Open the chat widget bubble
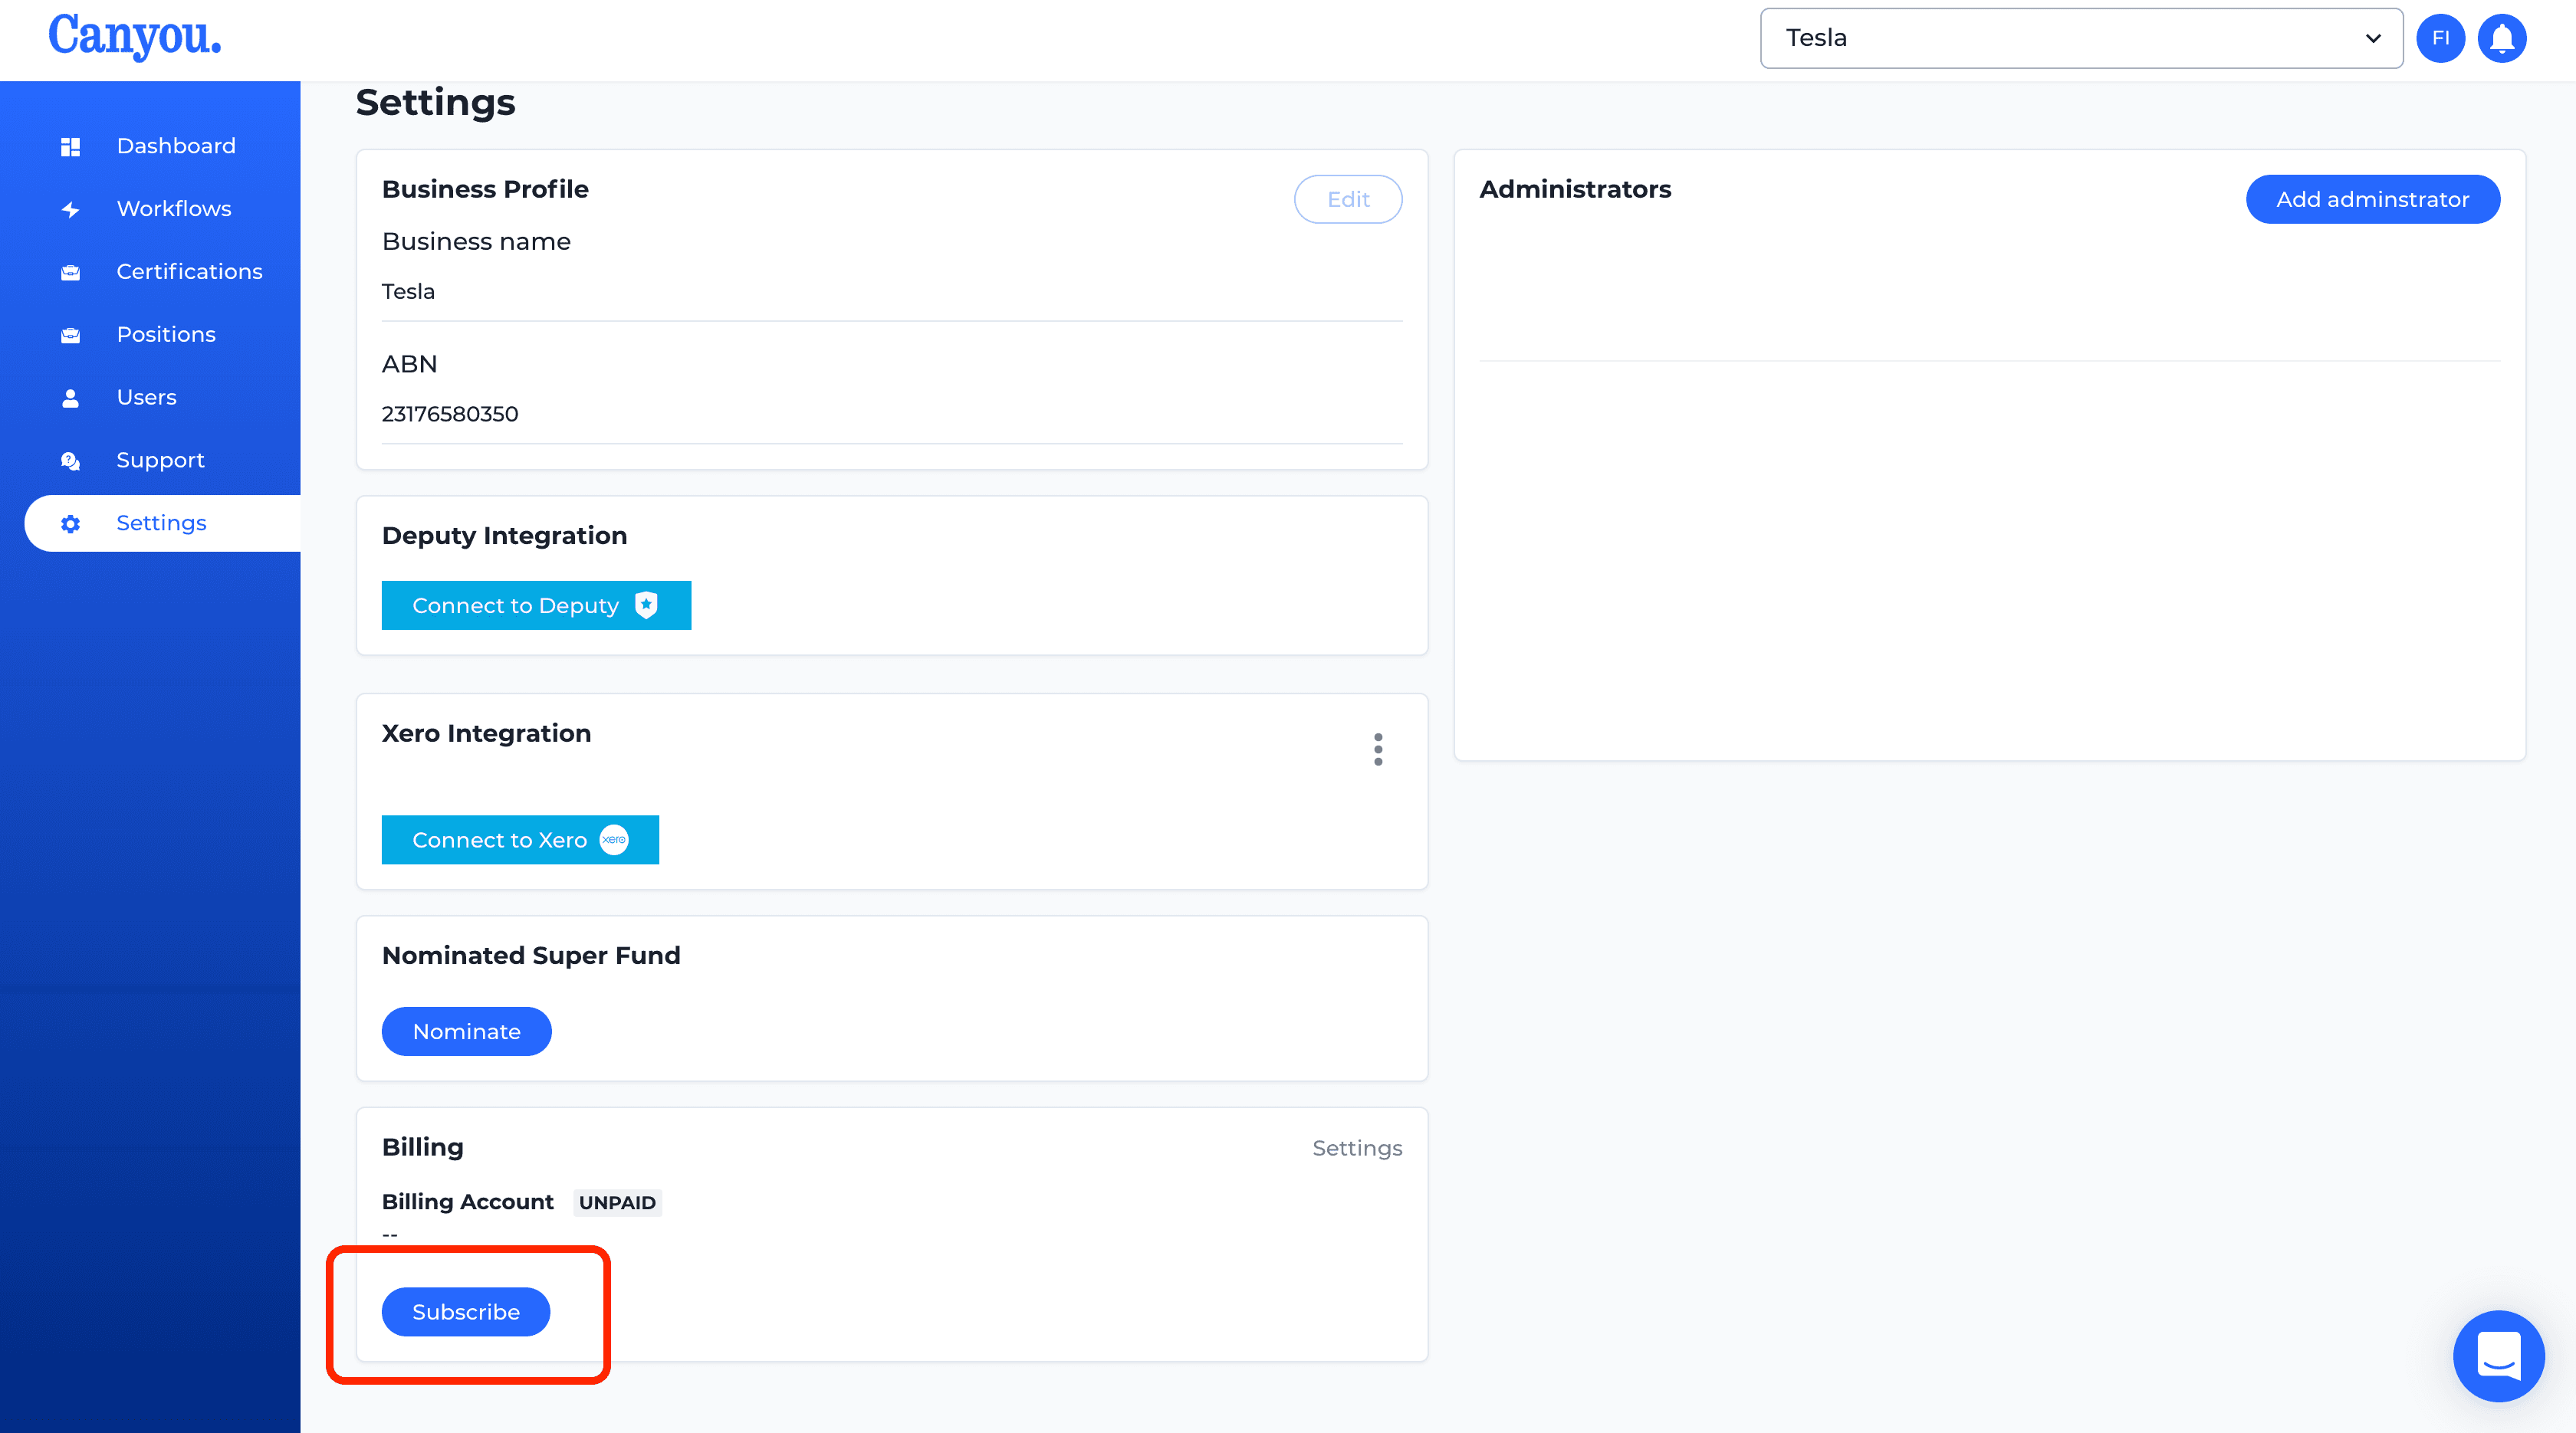Screen dimensions: 2576x1433 [2498, 1356]
